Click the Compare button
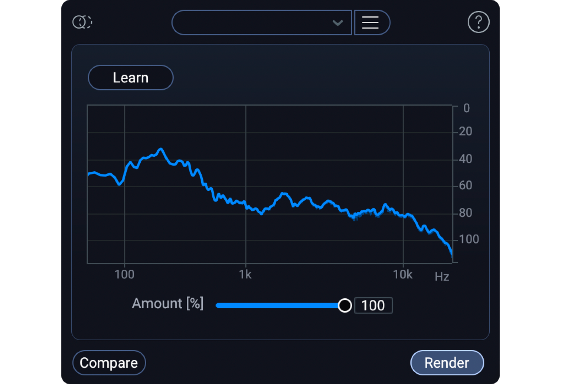Viewport: 561px width, 384px height. 109,363
